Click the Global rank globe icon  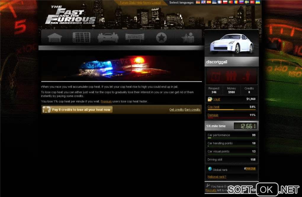[210, 169]
